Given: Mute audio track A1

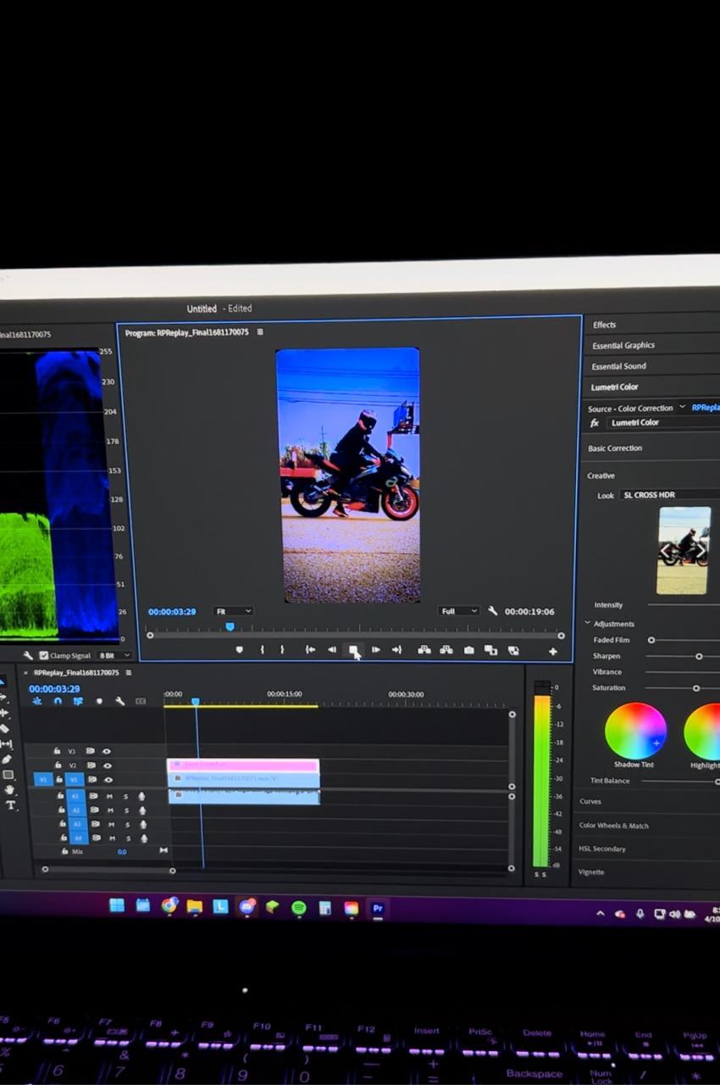Looking at the screenshot, I should click(109, 797).
